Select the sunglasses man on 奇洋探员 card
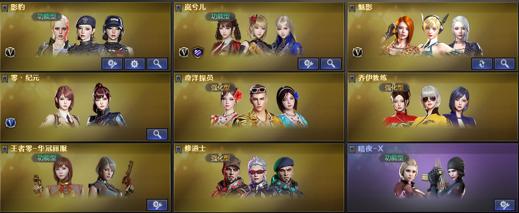 (x=259, y=106)
